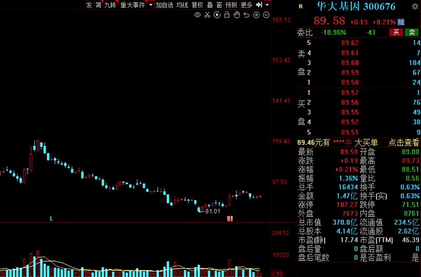Open the 复权 menu item
The height and width of the screenshot is (277, 421).
click(x=197, y=5)
